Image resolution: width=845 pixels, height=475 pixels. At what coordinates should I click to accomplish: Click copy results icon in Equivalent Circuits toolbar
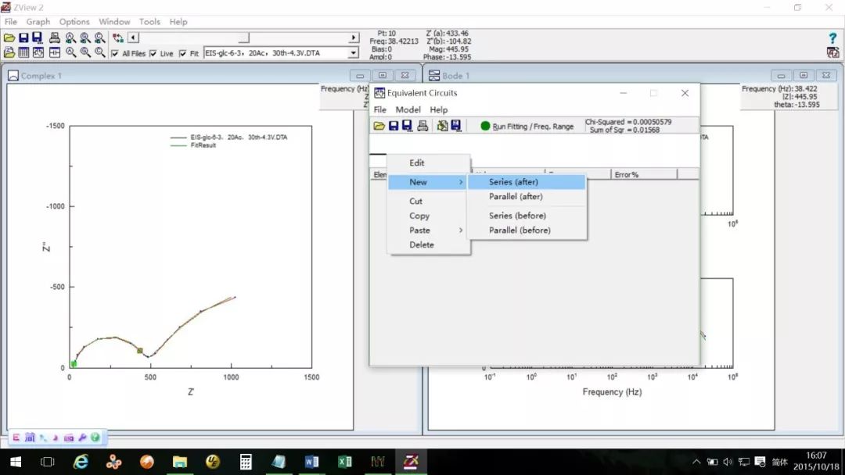click(x=442, y=126)
